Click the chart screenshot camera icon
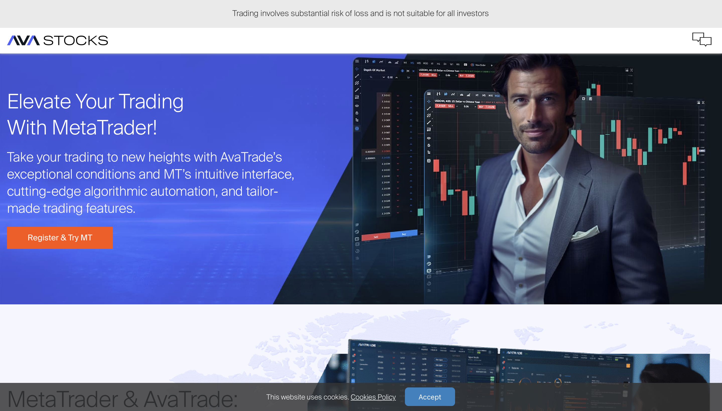Screen dimensions: 722x411 (x=466, y=65)
